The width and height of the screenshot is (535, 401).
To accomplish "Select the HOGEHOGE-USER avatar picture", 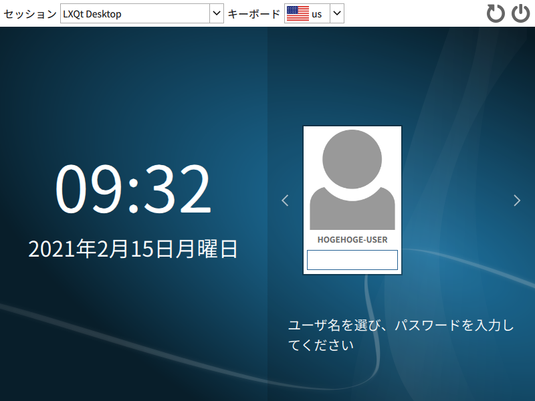I will click(352, 179).
